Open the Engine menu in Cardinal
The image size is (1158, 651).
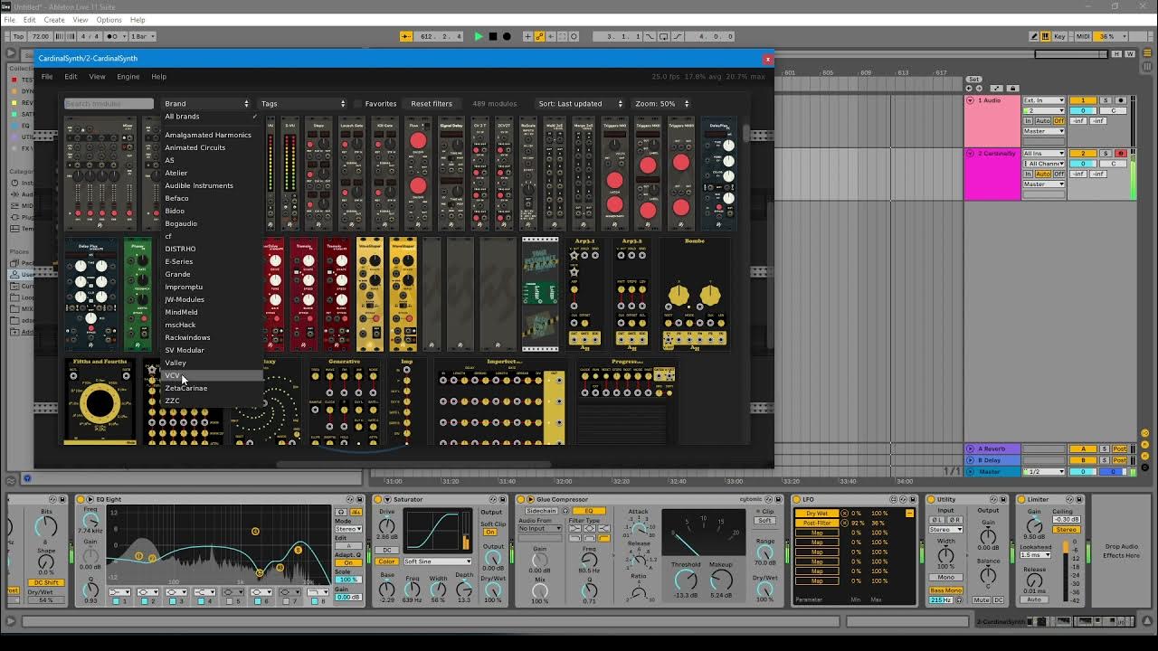tap(128, 77)
